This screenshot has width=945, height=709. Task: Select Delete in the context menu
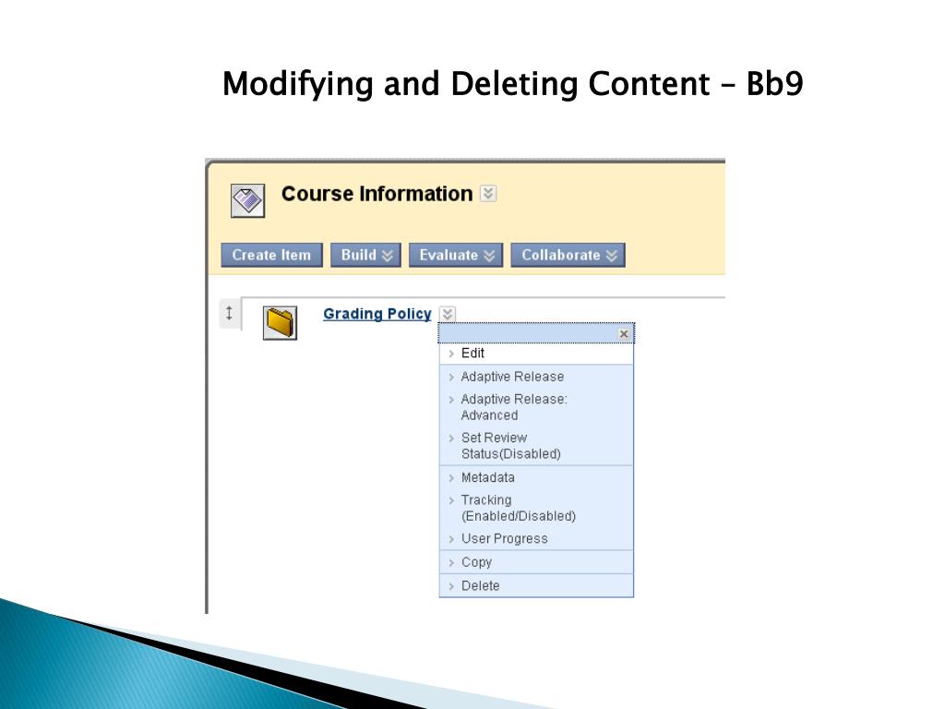(x=536, y=585)
